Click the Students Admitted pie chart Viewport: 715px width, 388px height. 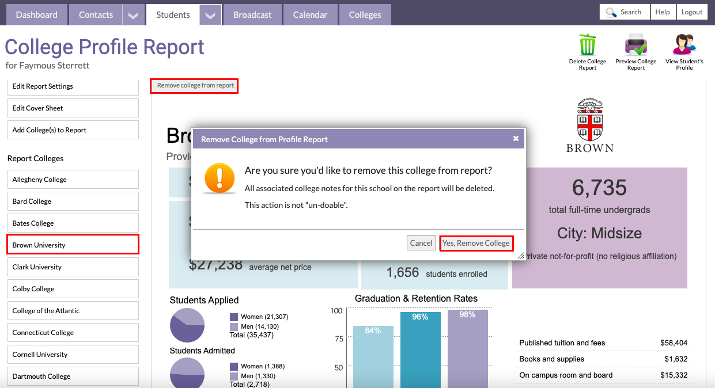point(187,373)
